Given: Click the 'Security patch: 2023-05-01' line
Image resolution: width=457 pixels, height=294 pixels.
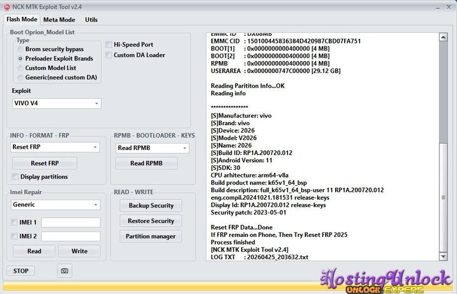Looking at the screenshot, I should click(248, 212).
